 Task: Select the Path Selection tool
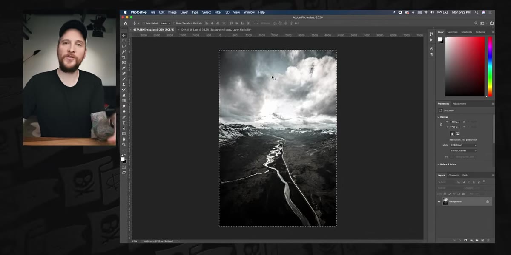point(124,128)
